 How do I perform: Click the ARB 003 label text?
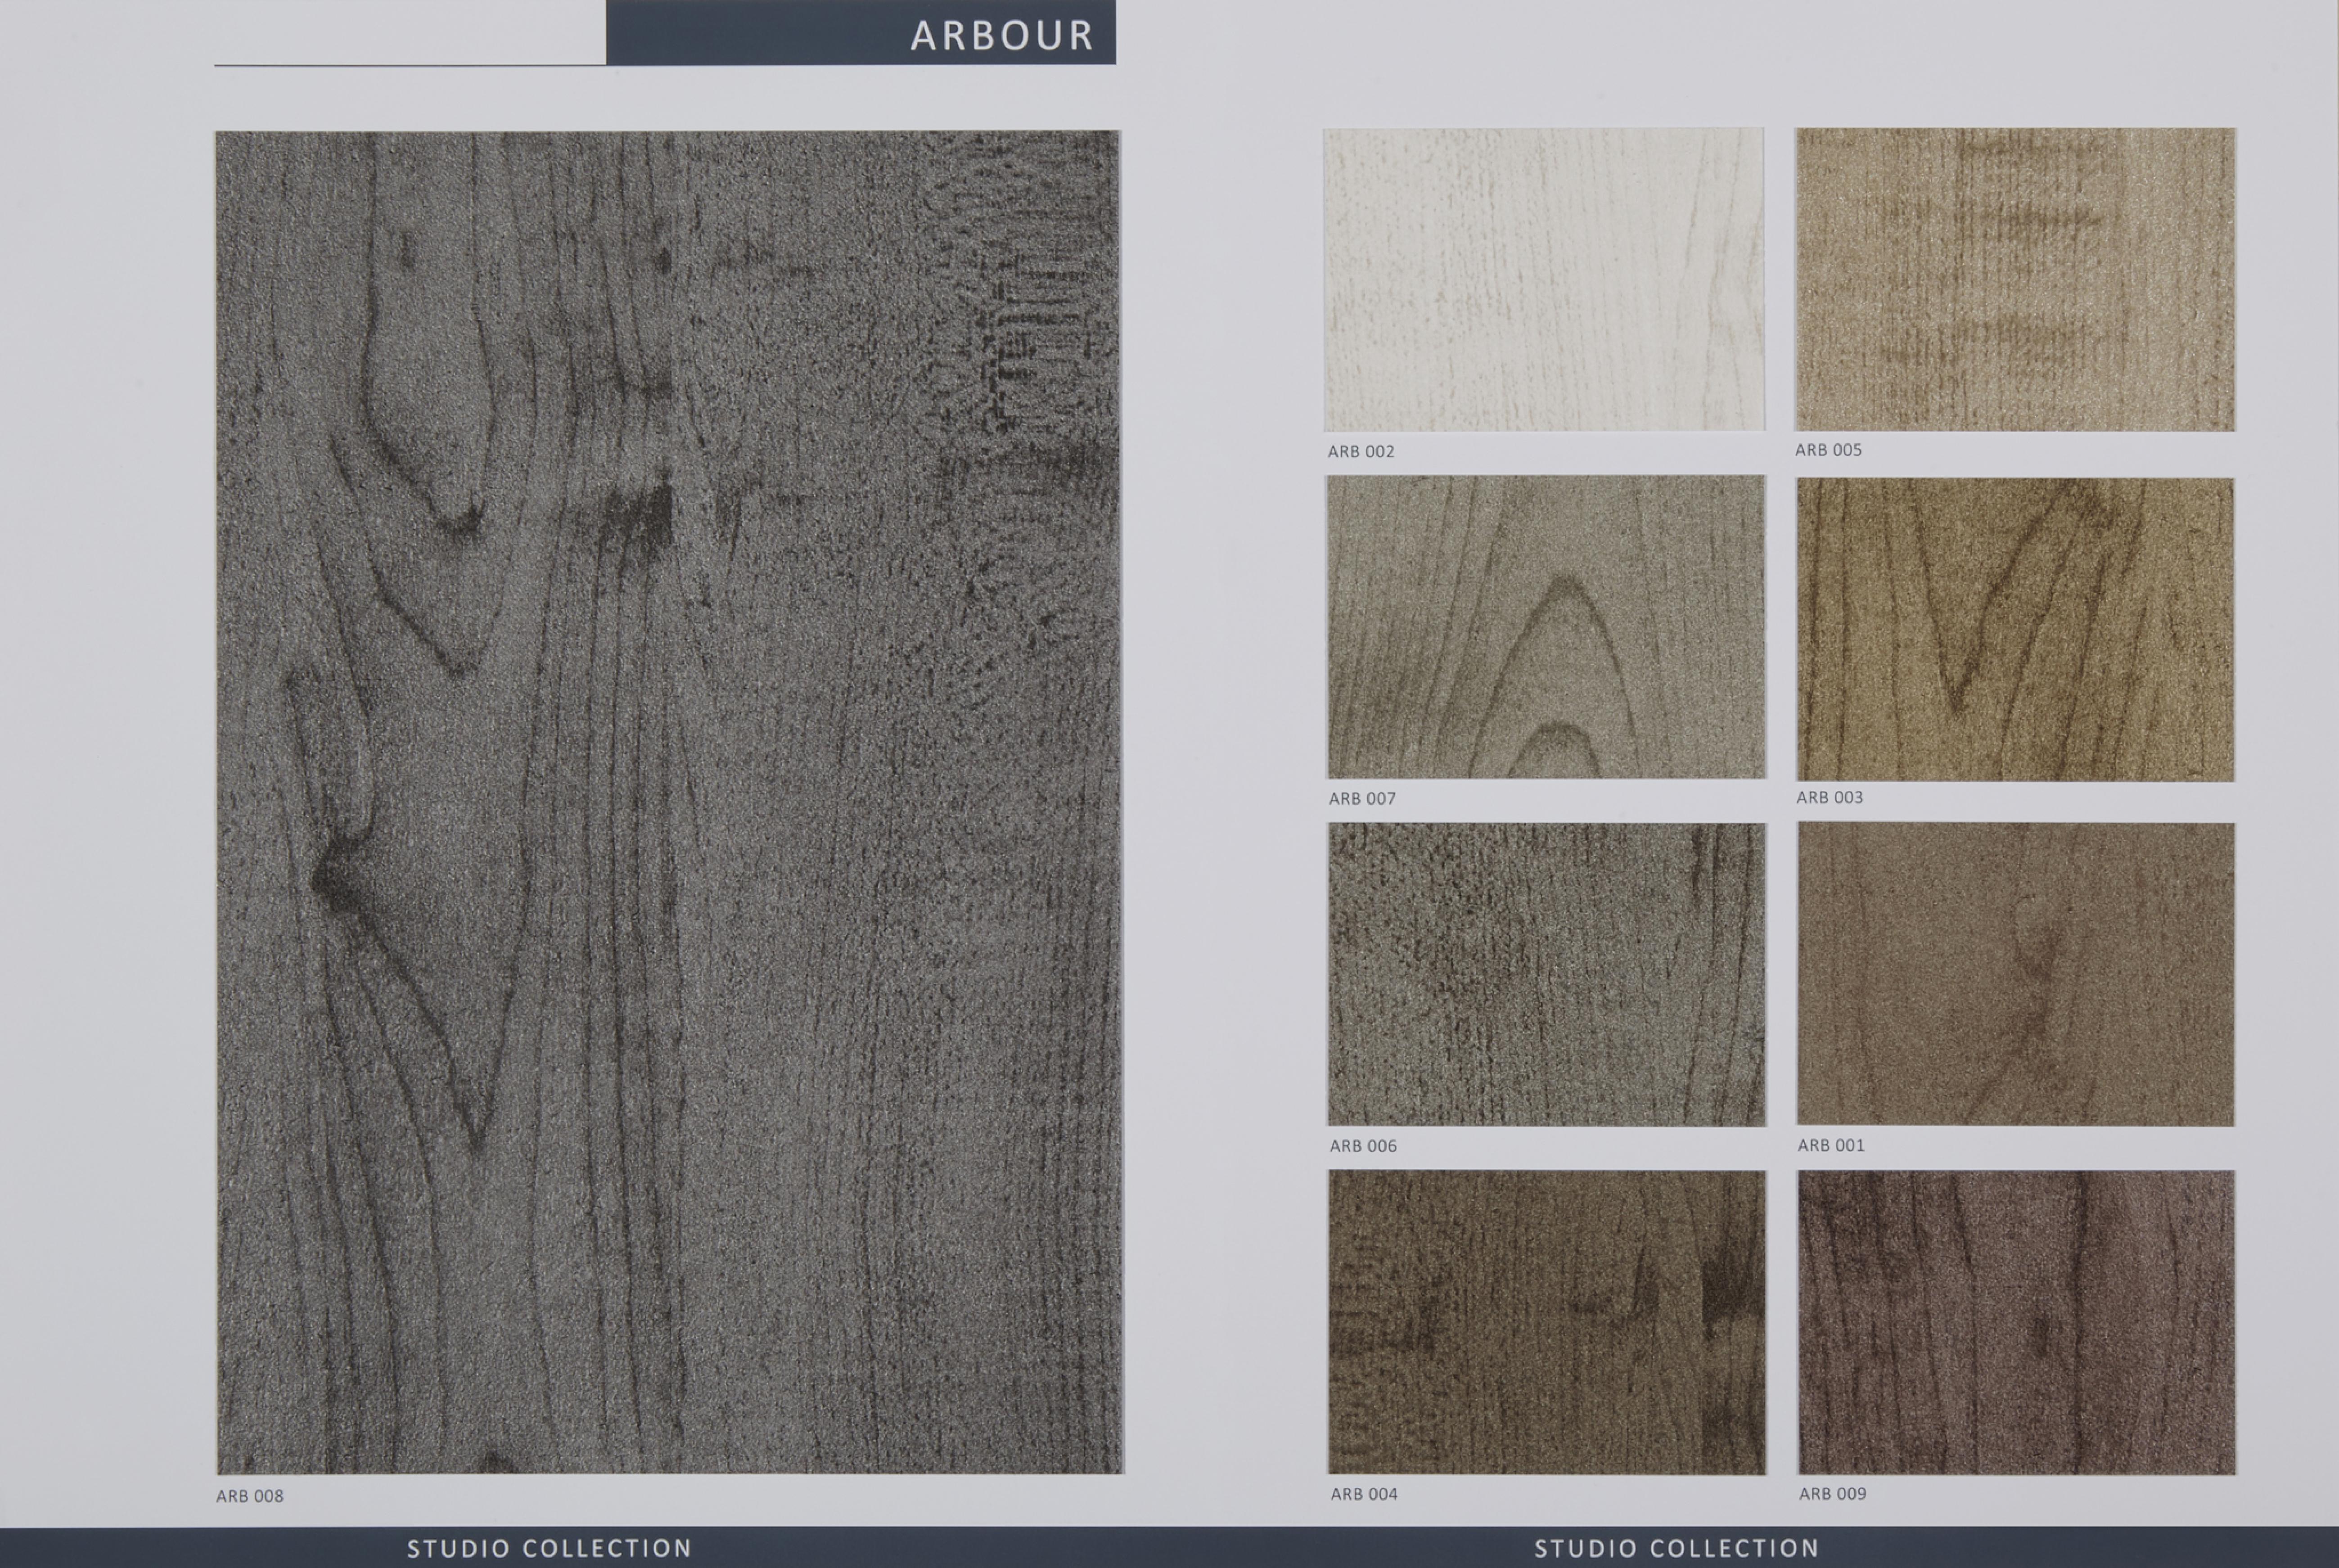point(1829,797)
